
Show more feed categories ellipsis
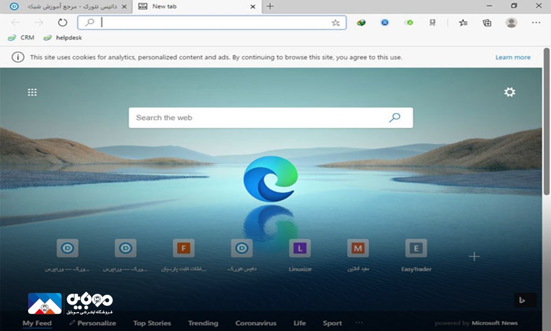359,322
